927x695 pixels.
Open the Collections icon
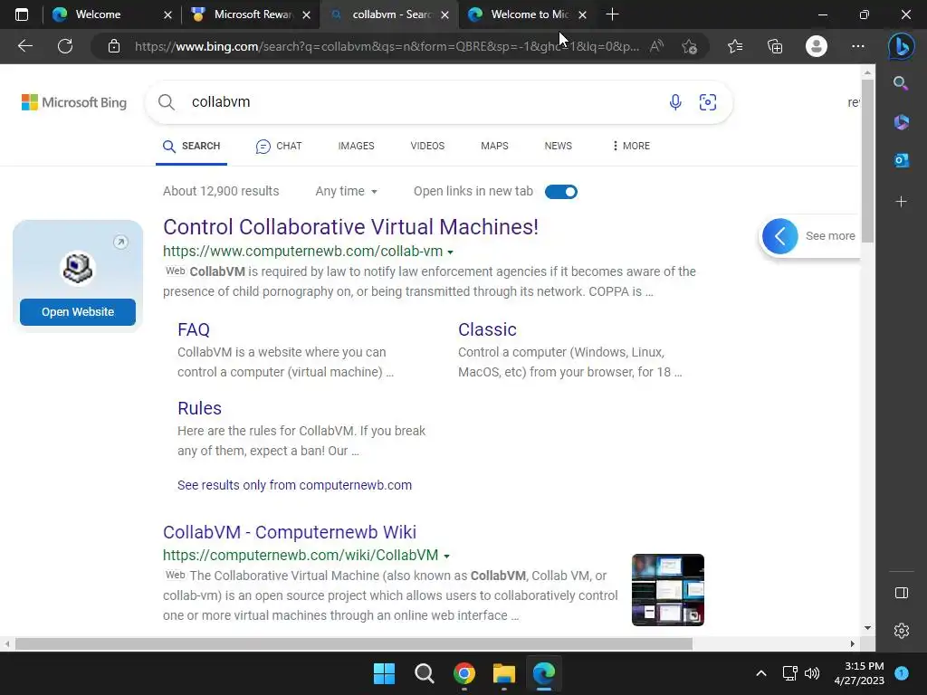click(775, 46)
